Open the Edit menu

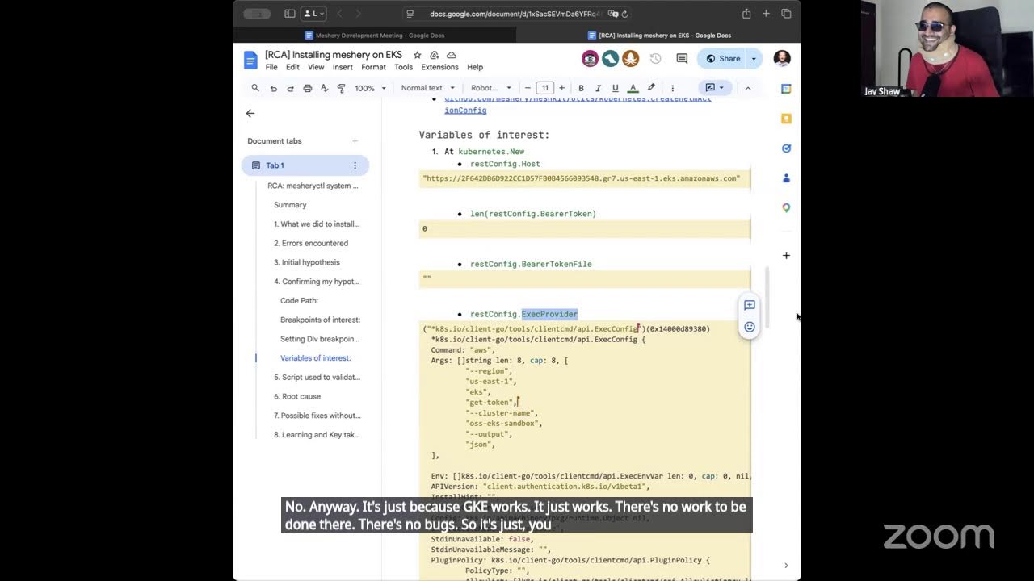click(292, 67)
